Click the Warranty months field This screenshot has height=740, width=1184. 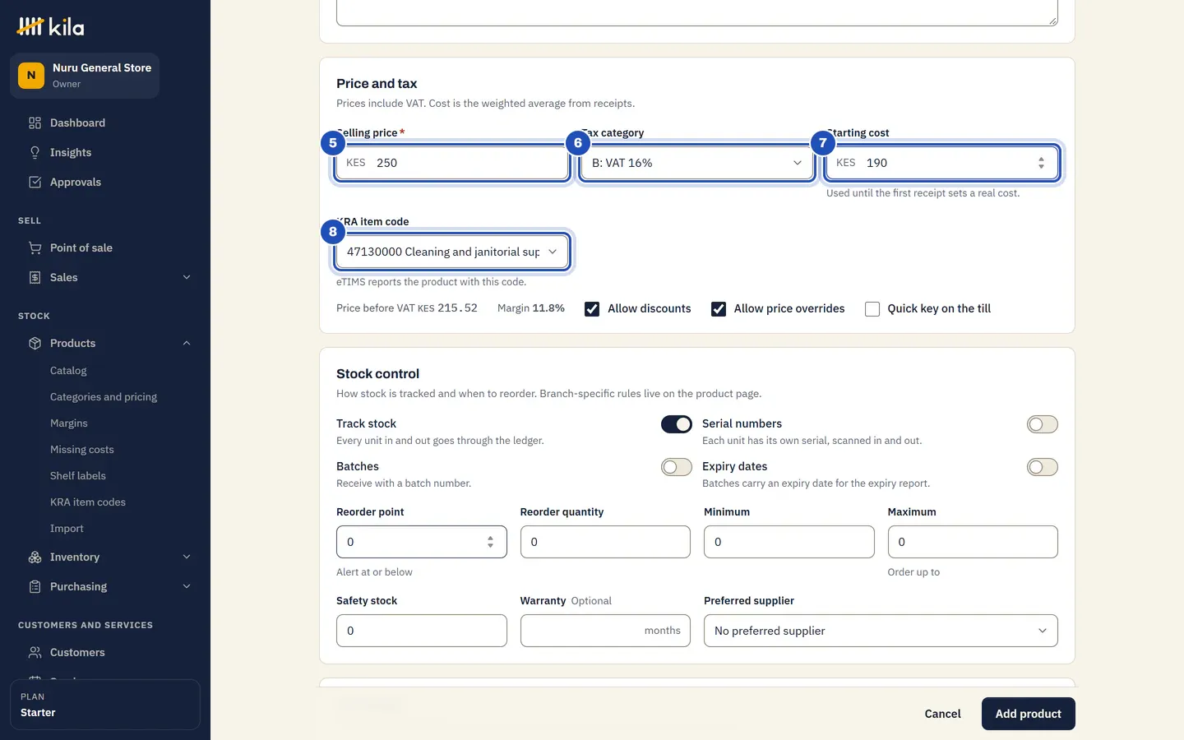(x=605, y=631)
